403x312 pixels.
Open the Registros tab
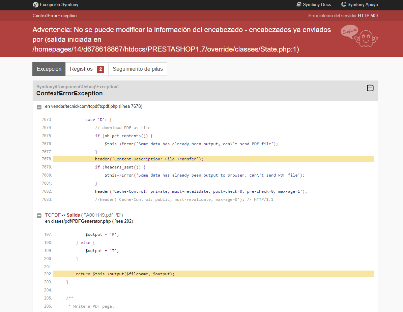coord(81,69)
